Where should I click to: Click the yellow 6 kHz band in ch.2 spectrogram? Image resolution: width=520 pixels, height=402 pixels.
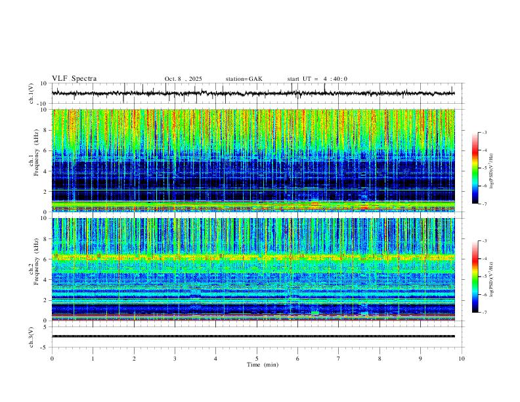click(x=253, y=257)
